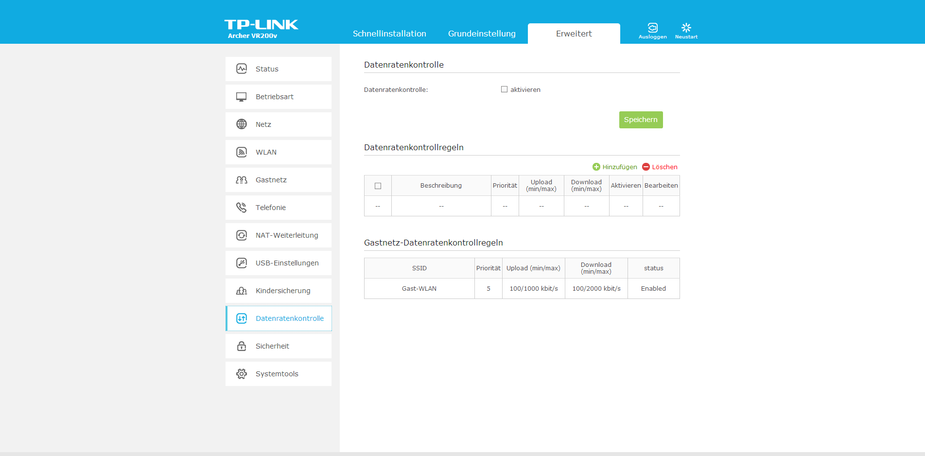
Task: Open WLAN via its wireless icon
Action: point(242,152)
